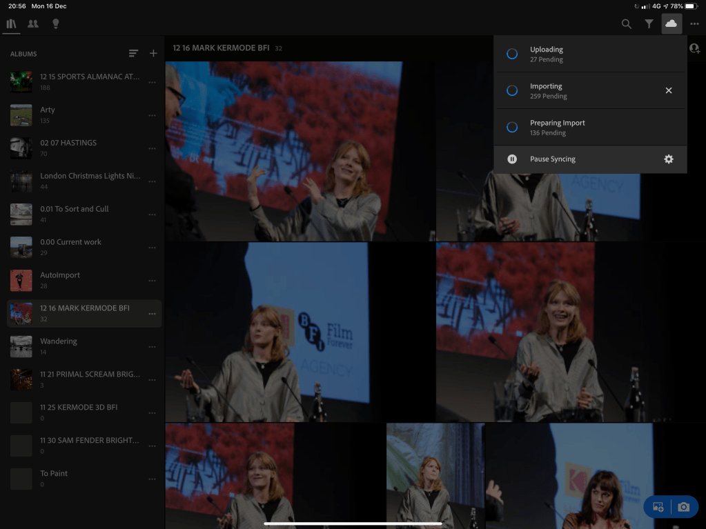
Task: Pause syncing from cloud panel
Action: [x=552, y=159]
